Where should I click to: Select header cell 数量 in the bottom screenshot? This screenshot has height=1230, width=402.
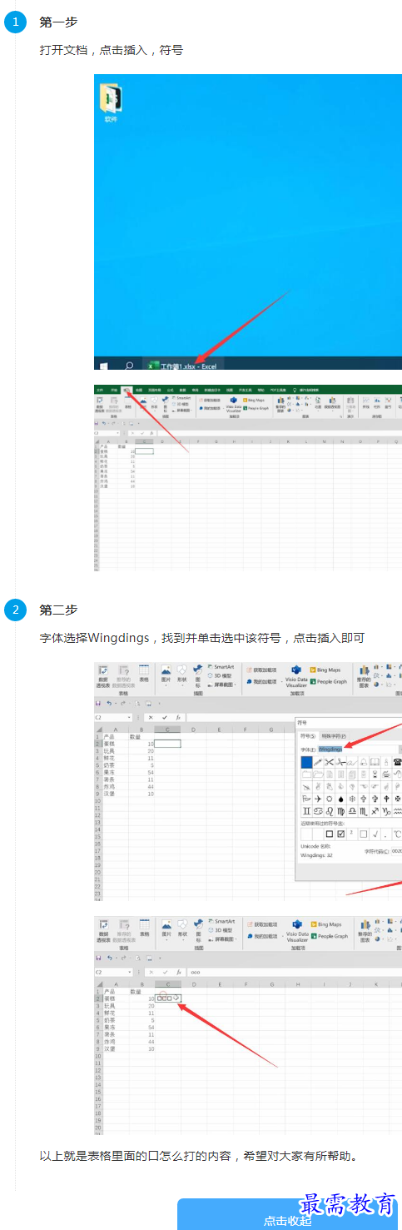click(140, 992)
